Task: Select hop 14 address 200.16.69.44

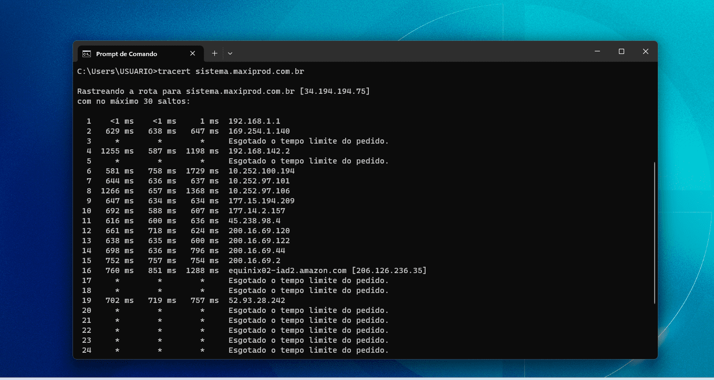Action: coord(257,251)
